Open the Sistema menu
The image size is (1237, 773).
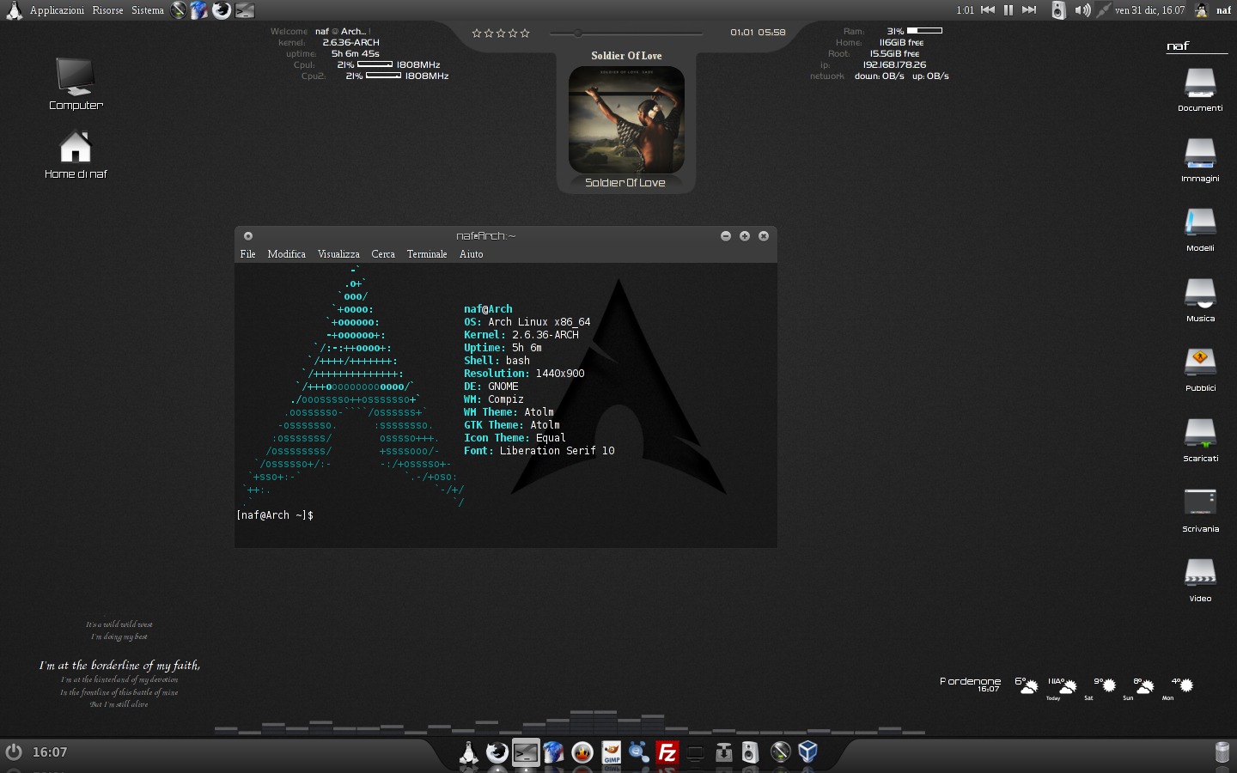click(148, 10)
